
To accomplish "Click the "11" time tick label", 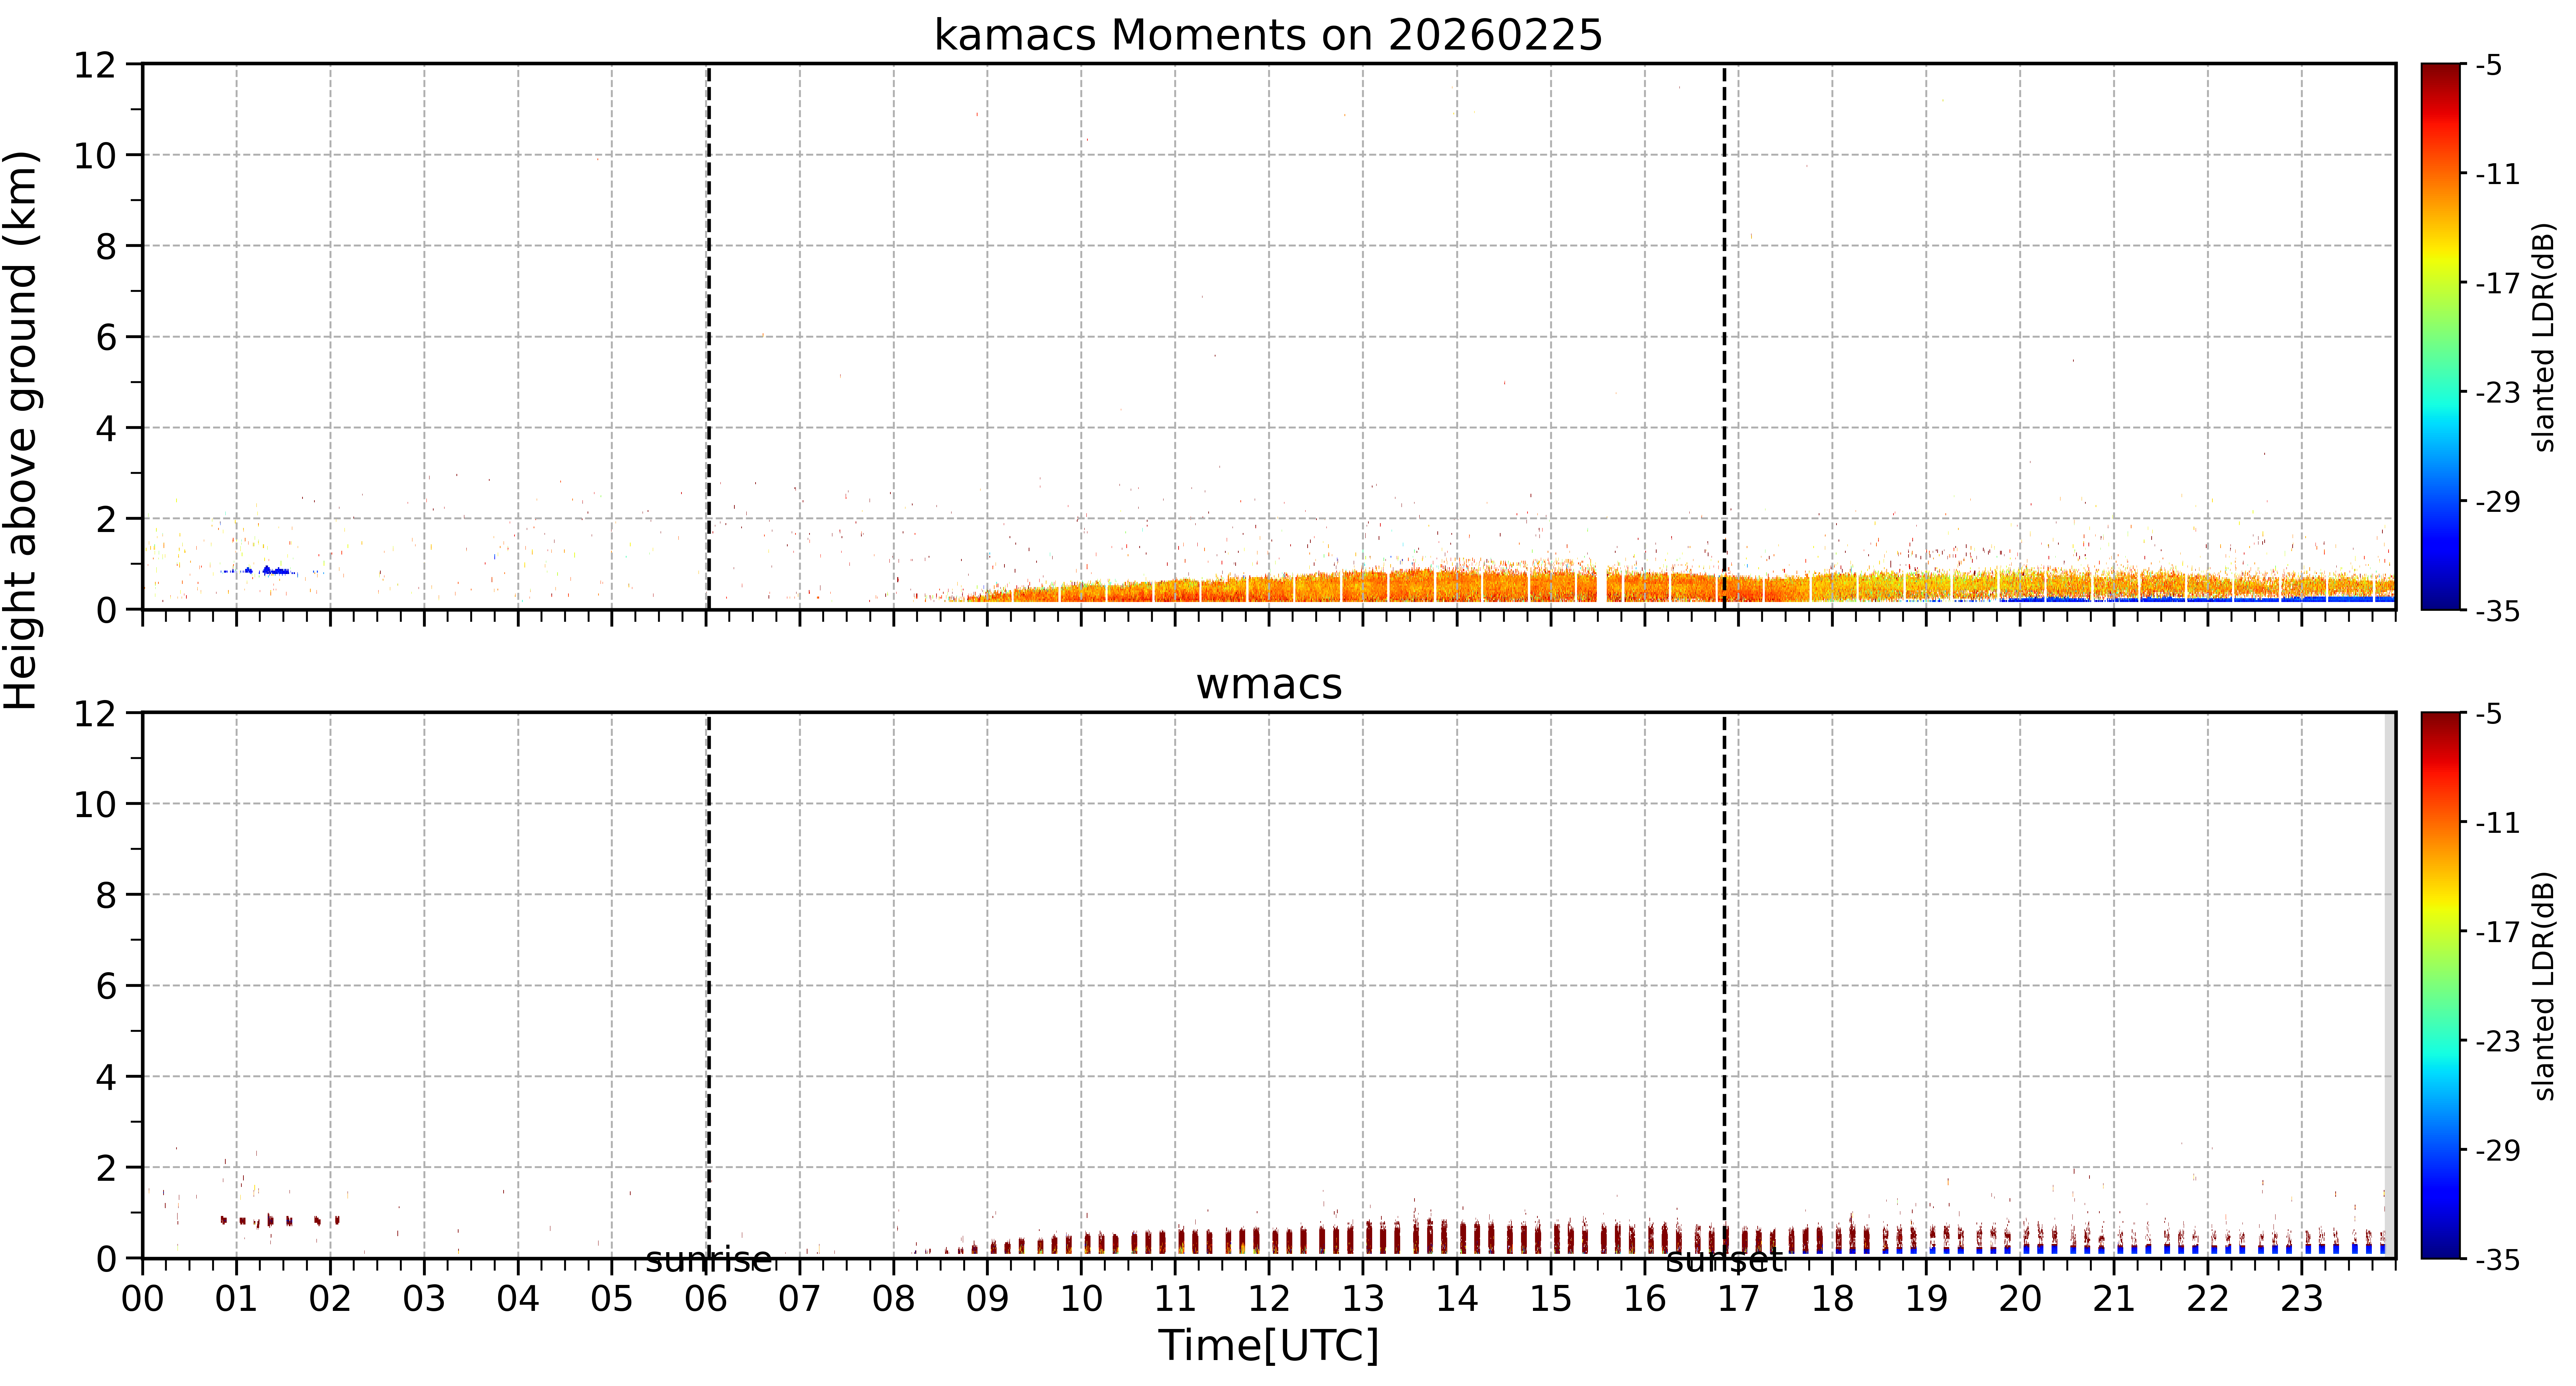I will click(x=1175, y=1299).
